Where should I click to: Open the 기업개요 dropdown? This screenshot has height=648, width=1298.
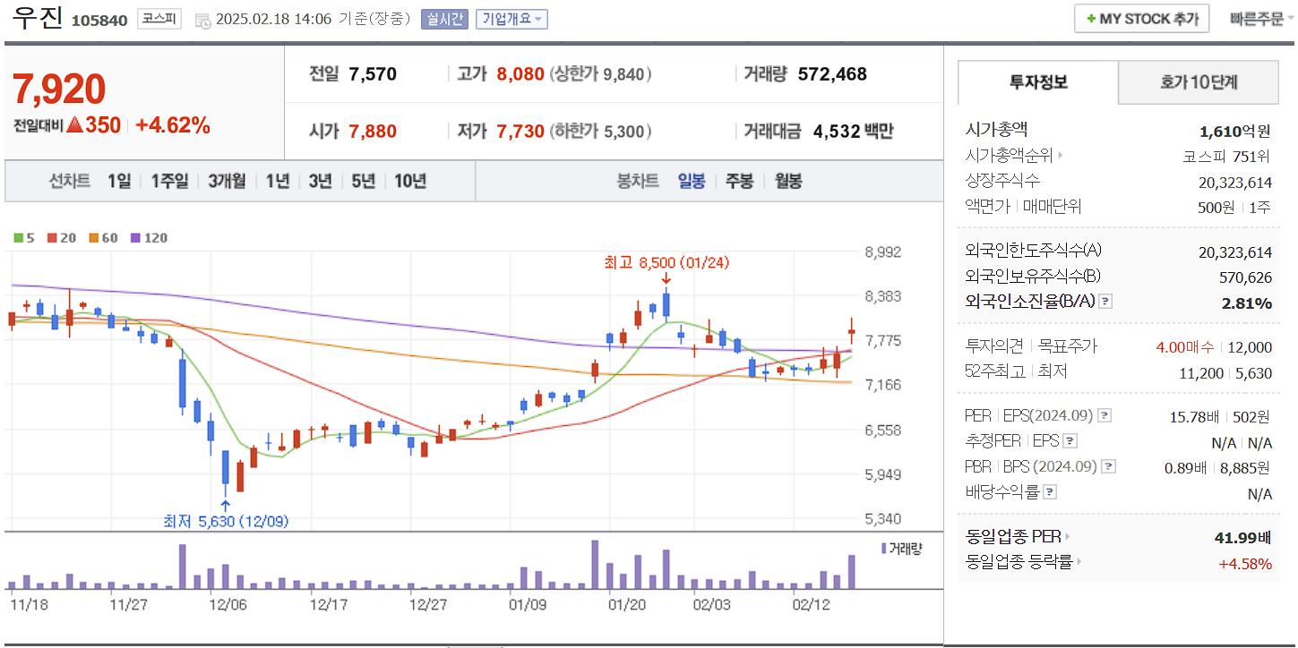coord(511,18)
